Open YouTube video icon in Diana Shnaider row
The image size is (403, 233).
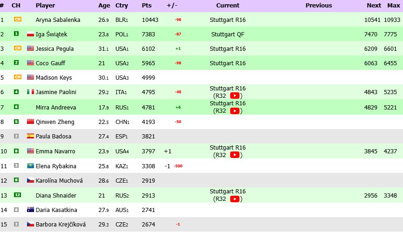235,199
